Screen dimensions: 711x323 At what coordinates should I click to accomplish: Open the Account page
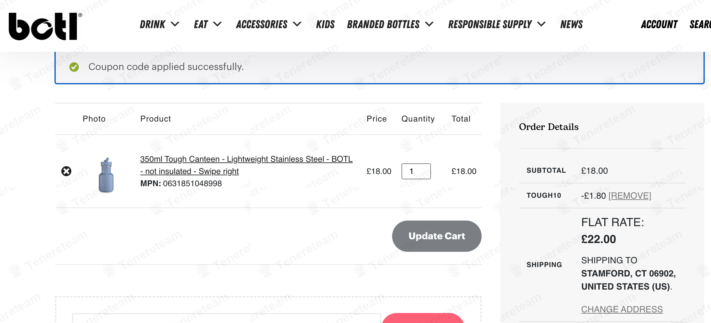pyautogui.click(x=659, y=24)
